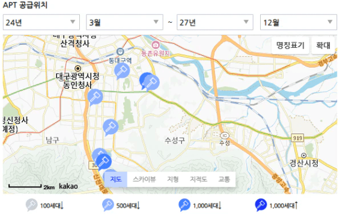
Task: Select the supply marker beside 동인청사 label
Action: (95, 97)
